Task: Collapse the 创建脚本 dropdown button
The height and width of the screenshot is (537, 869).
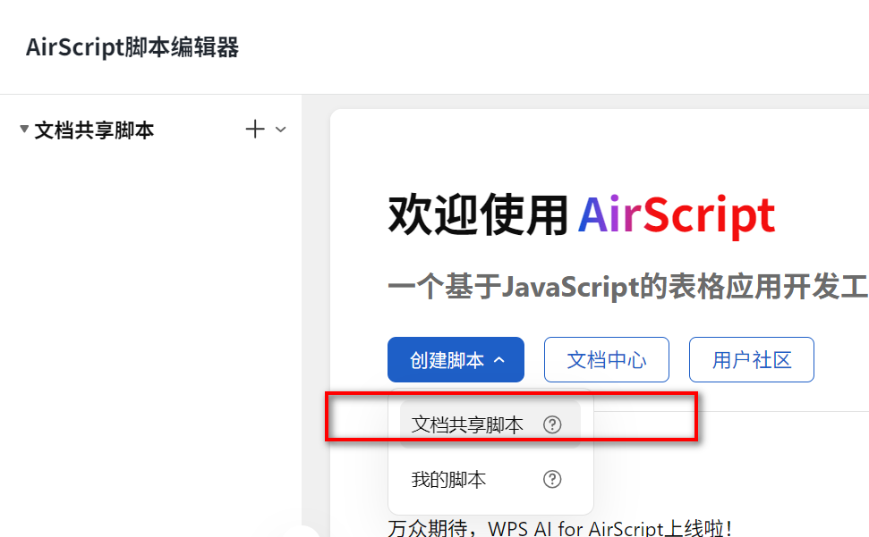Action: [x=456, y=359]
